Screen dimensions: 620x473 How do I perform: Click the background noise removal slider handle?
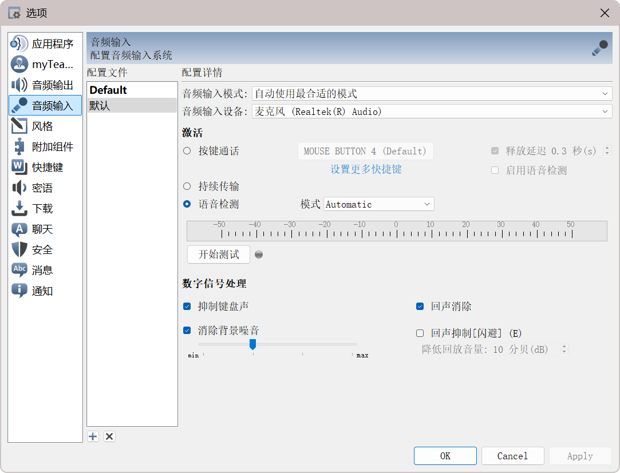coord(252,344)
